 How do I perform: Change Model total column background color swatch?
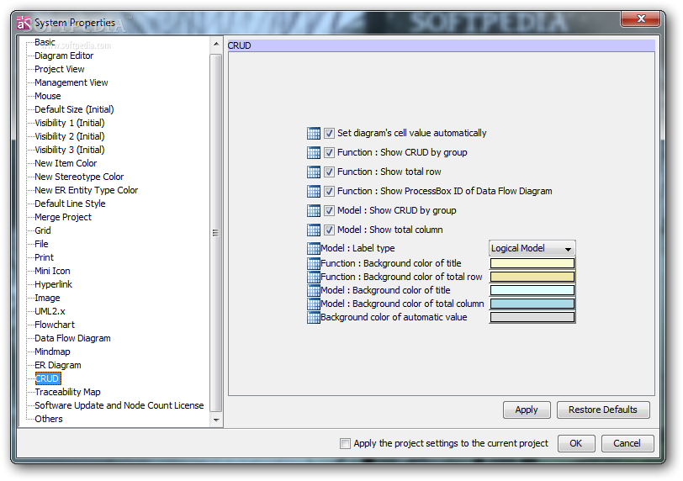(532, 304)
